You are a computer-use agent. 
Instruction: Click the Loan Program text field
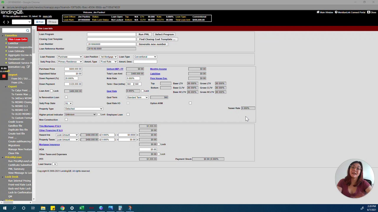[111, 34]
